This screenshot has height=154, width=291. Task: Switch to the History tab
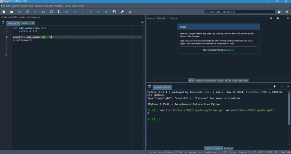(229, 148)
